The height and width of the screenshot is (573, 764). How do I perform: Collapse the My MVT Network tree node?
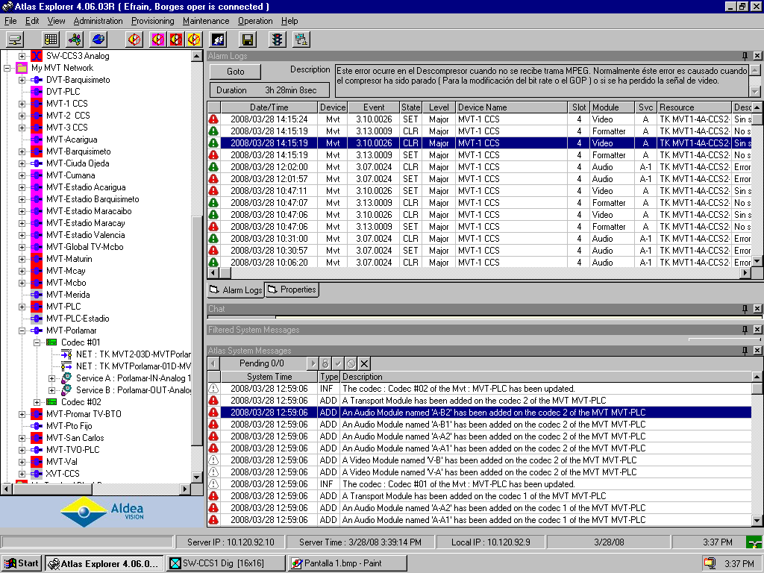(7, 68)
